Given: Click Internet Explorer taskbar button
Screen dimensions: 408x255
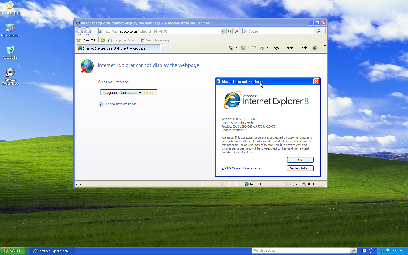Looking at the screenshot, I should click(53, 251).
